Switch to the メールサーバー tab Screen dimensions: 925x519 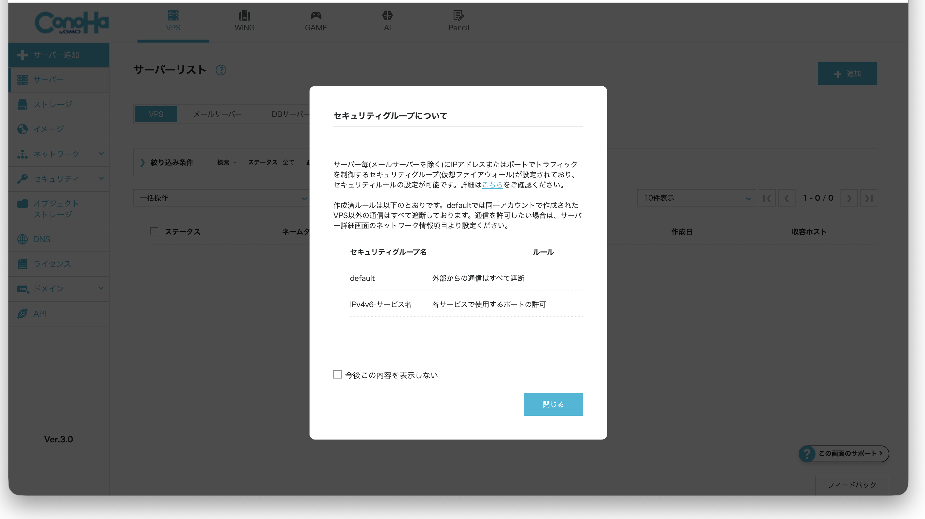point(217,114)
